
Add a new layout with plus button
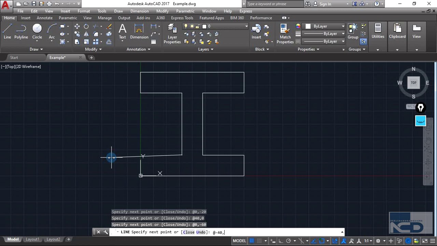click(69, 239)
